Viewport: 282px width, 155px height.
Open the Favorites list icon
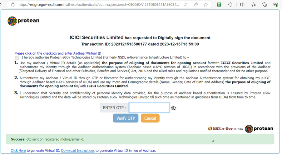coord(253,5)
